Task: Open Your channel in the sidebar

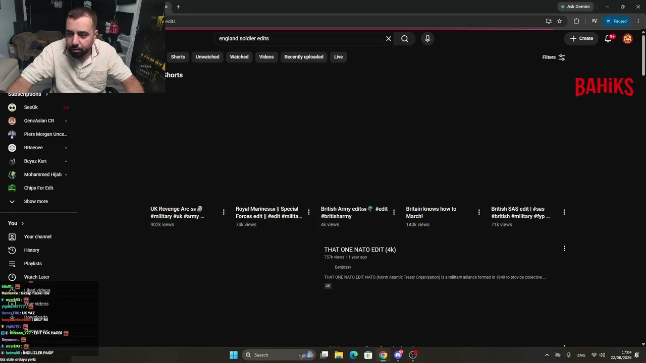Action: point(38,236)
